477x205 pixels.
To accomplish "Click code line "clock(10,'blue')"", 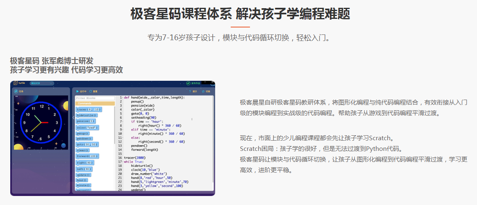I will (x=145, y=170).
